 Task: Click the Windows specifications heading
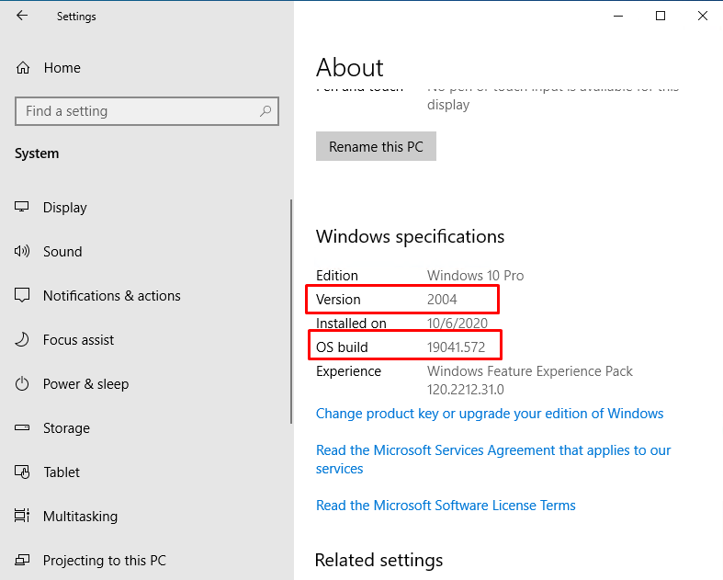(x=410, y=237)
